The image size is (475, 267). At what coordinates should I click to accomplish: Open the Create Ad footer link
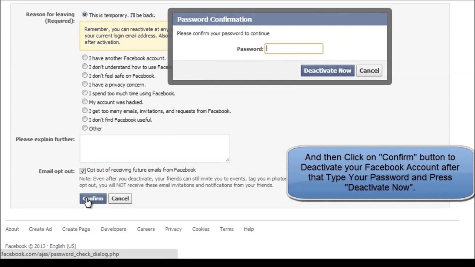(x=40, y=229)
